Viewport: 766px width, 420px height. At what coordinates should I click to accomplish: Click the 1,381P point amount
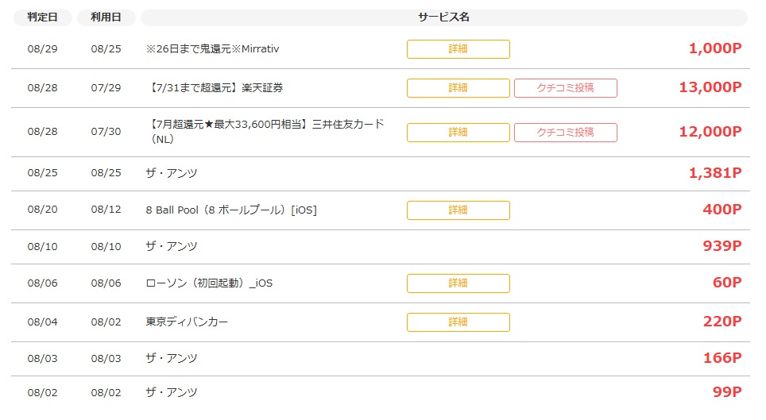click(715, 172)
